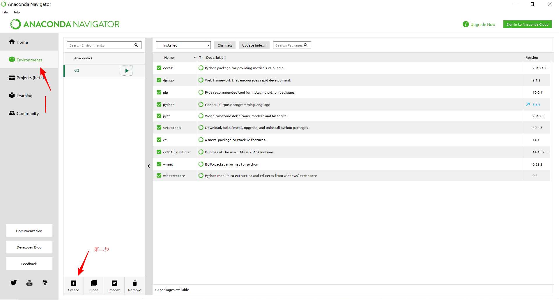The image size is (559, 300).
Task: Click status circle icon for certifi
Action: click(x=201, y=68)
